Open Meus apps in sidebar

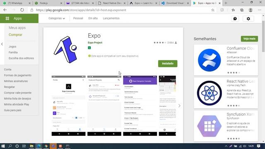[17, 28]
